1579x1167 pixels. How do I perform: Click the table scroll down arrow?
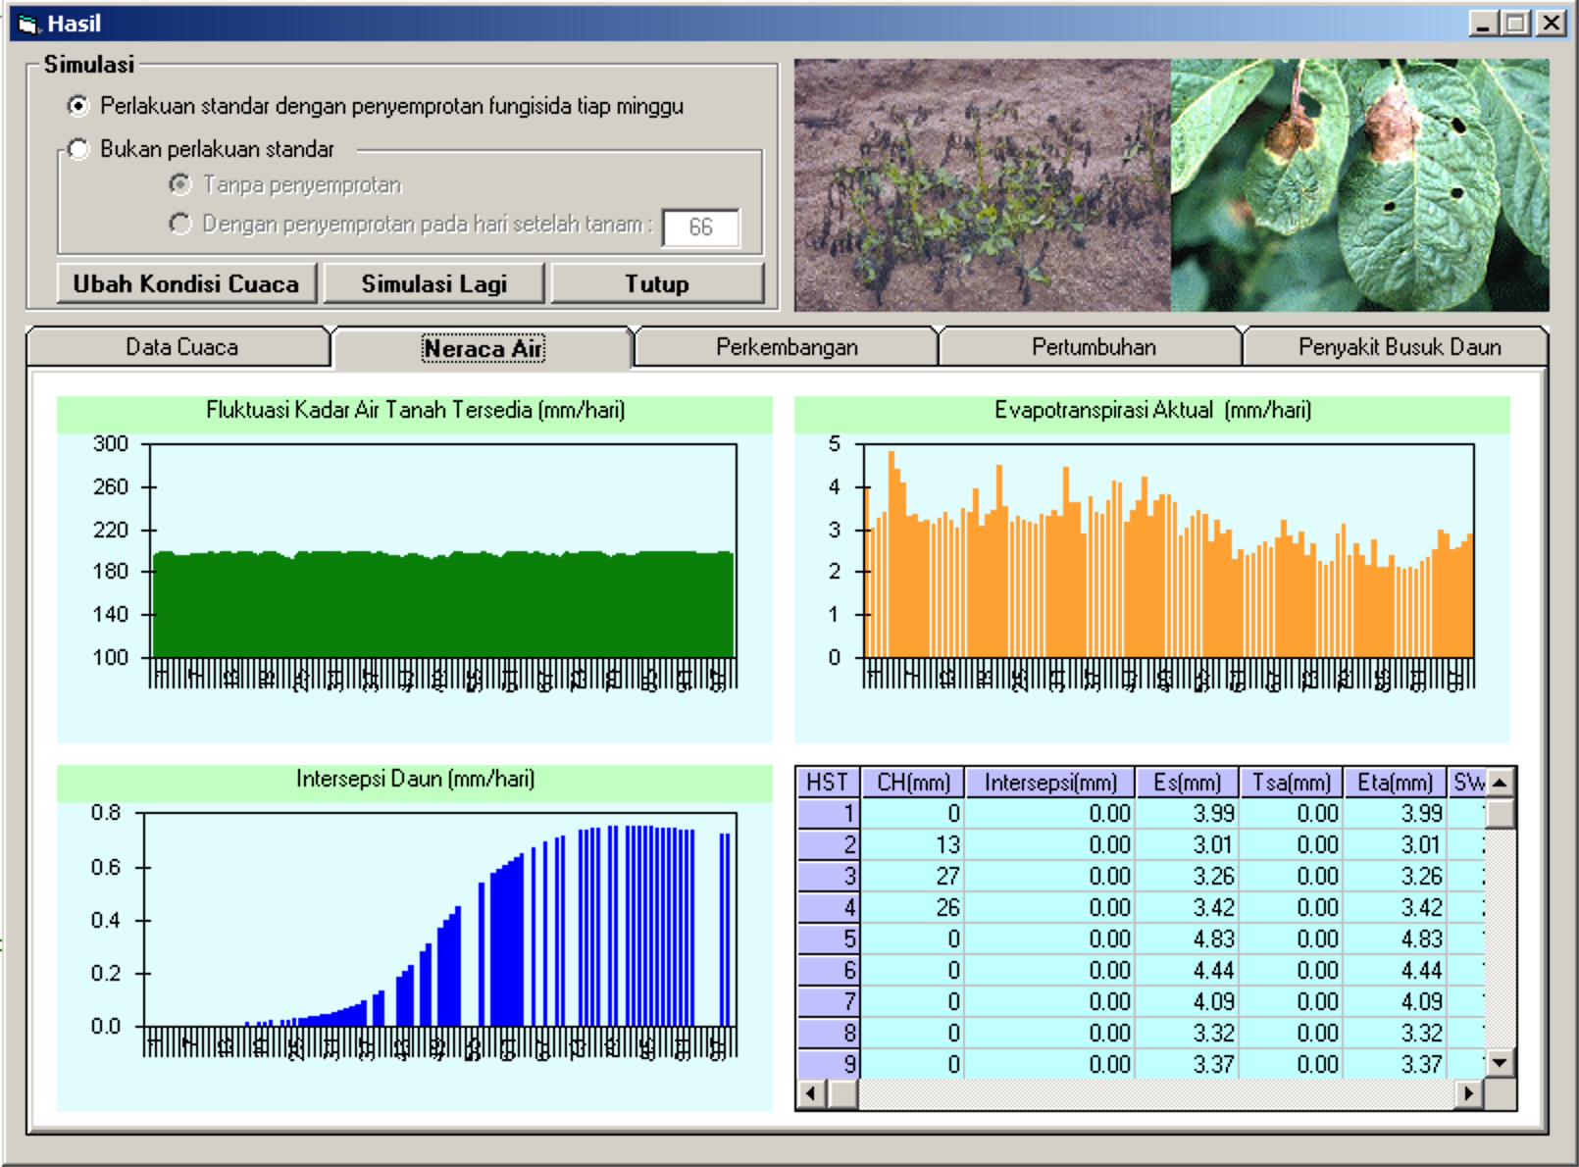(1501, 1063)
